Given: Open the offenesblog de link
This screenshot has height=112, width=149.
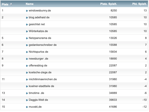Looking at the screenshot, I should (38, 65).
